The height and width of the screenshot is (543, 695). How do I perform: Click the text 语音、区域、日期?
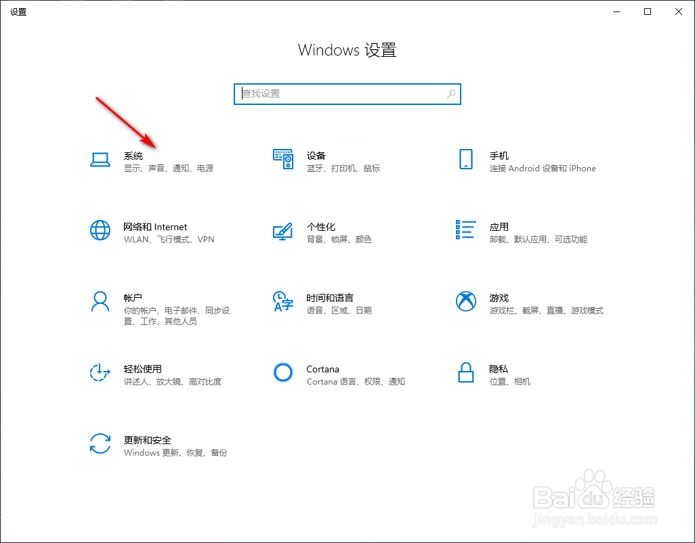pos(339,311)
